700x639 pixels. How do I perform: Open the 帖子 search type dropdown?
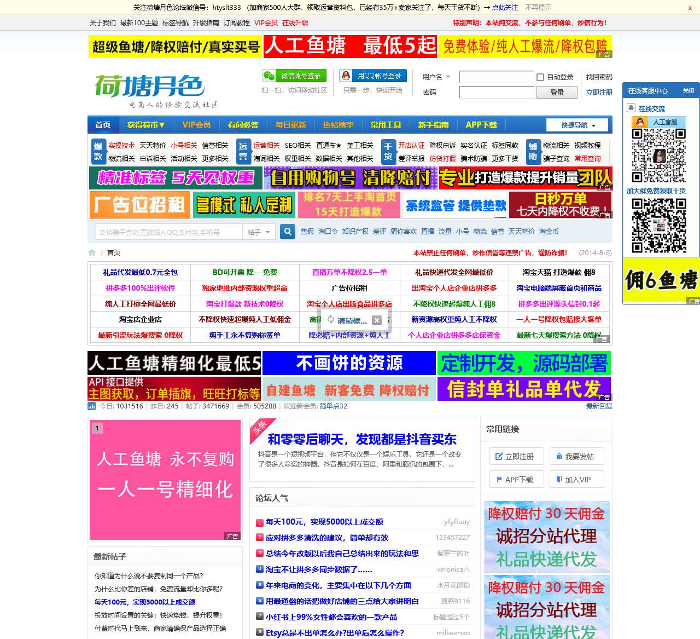[x=259, y=232]
